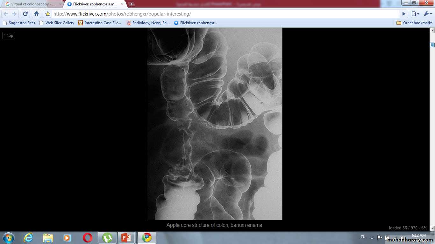This screenshot has height=244, width=435.
Task: Click the barium enema X-ray image
Action: pyautogui.click(x=214, y=124)
